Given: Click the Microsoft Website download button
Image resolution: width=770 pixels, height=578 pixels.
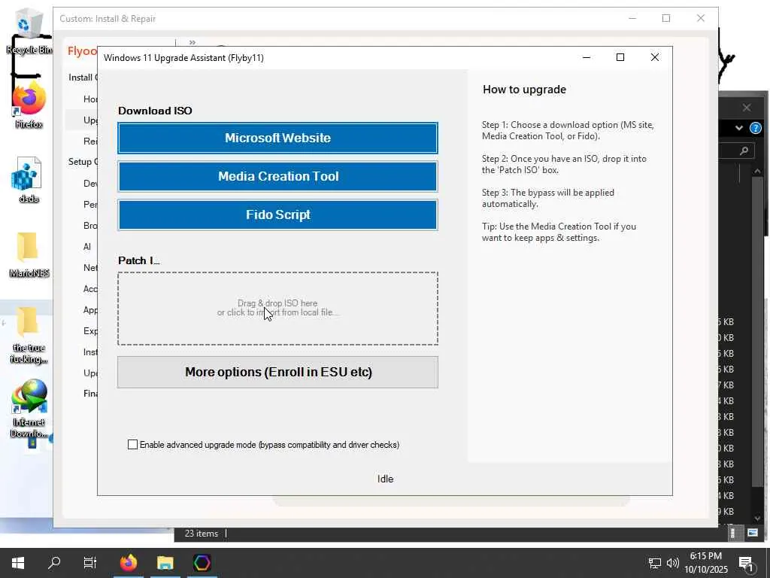Looking at the screenshot, I should click(x=277, y=138).
